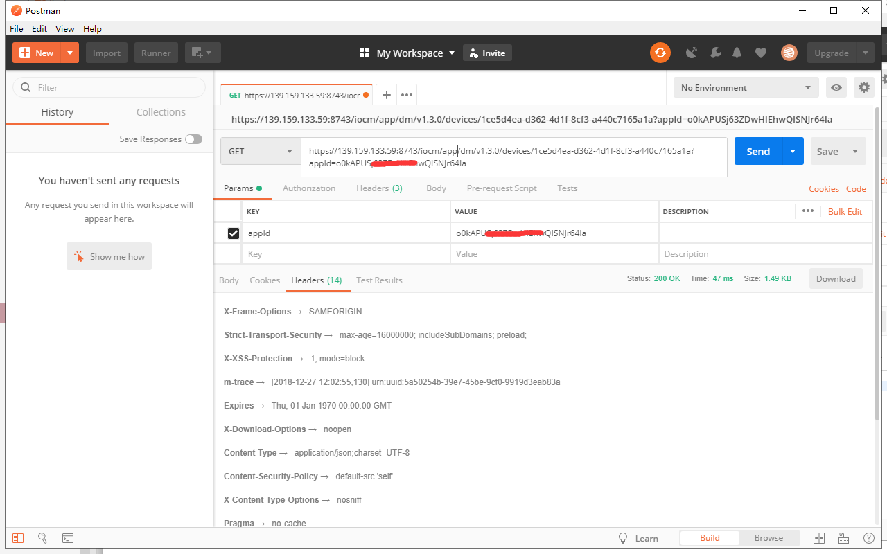Click the heart icon in header
The width and height of the screenshot is (887, 554).
pos(761,53)
